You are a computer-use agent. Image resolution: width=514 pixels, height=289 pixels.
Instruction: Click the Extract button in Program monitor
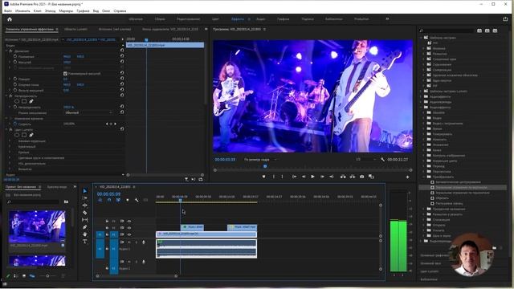[353, 177]
